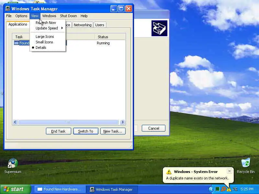
Task: Cancel the Found New Hardware wizard
Action: click(153, 128)
